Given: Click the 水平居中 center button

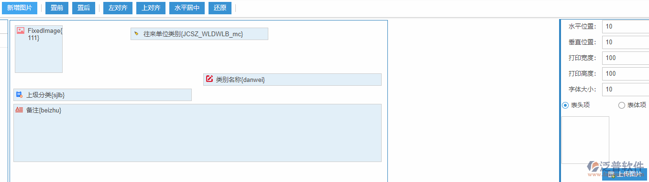Looking at the screenshot, I should click(187, 8).
